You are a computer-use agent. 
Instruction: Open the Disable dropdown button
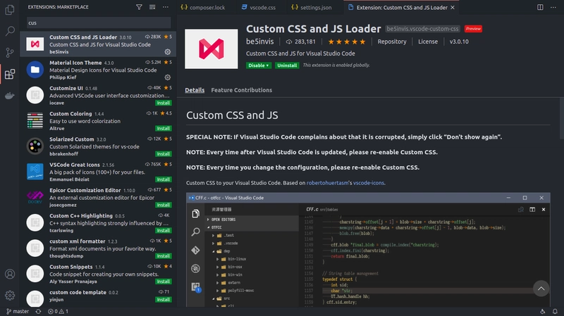pyautogui.click(x=259, y=65)
